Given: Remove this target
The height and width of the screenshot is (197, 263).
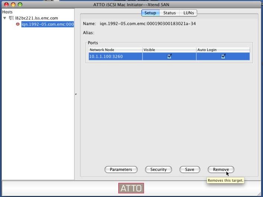Looking at the screenshot, I should (221, 169).
